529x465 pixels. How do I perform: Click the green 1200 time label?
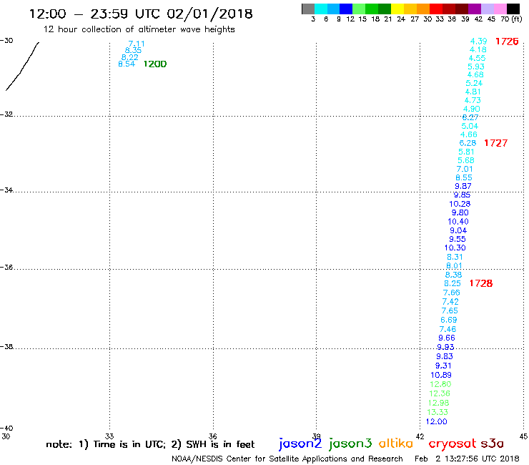click(x=155, y=64)
